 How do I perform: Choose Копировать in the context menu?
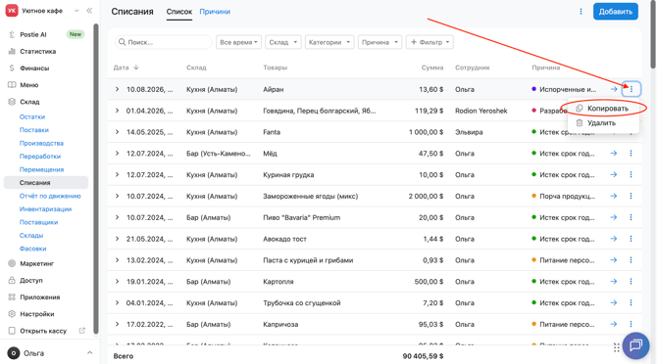click(x=603, y=109)
